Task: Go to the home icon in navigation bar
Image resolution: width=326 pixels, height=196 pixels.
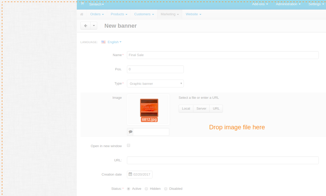Action: [82, 14]
